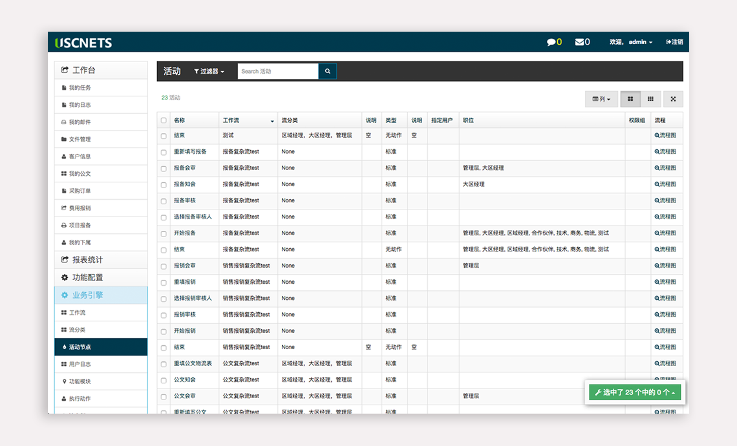Toggle the select-all checkbox in table header
Viewport: 737px width, 446px height.
(164, 120)
